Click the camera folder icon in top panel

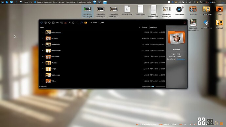click(11, 2)
